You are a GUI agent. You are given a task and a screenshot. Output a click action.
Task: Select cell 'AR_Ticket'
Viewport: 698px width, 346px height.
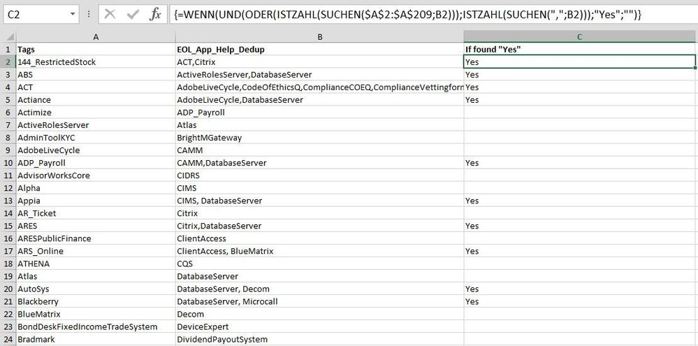(96, 213)
